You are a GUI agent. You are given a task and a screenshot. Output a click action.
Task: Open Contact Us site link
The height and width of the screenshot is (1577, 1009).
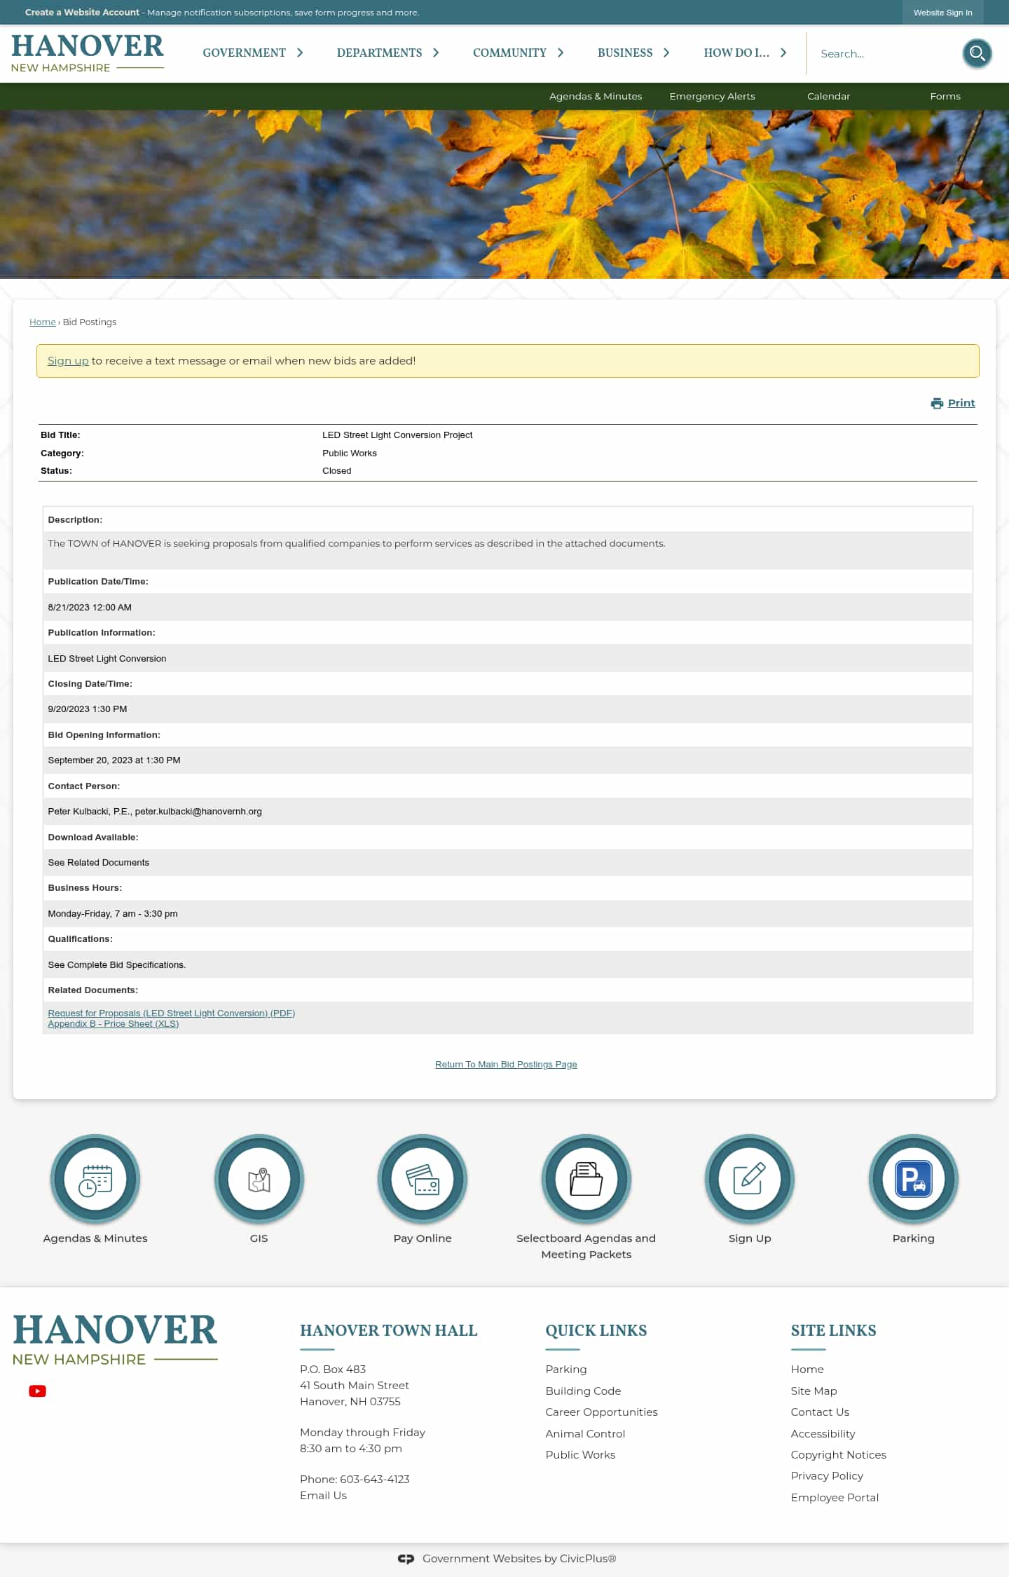820,1412
